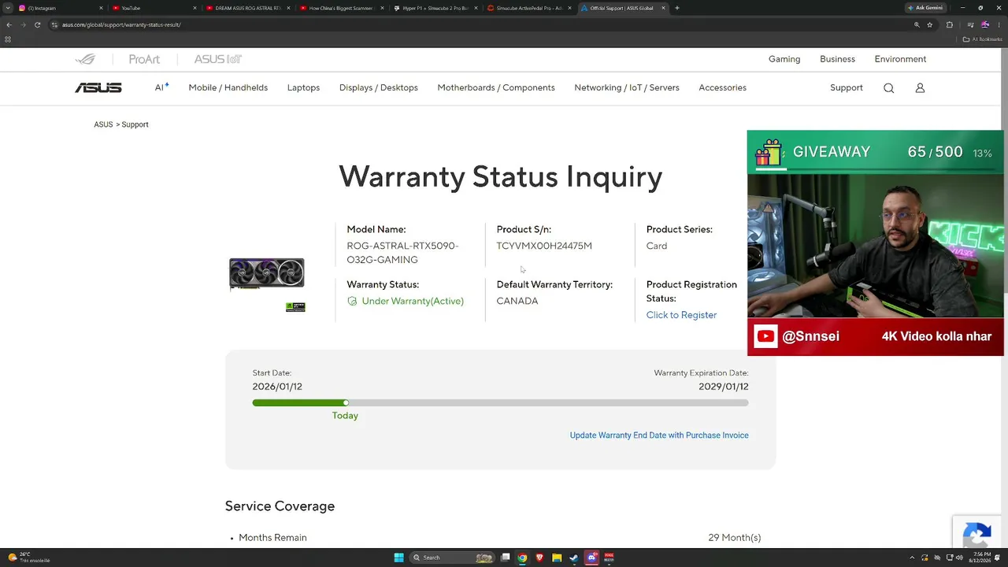Open the Gaming link
1008x567 pixels.
click(784, 59)
